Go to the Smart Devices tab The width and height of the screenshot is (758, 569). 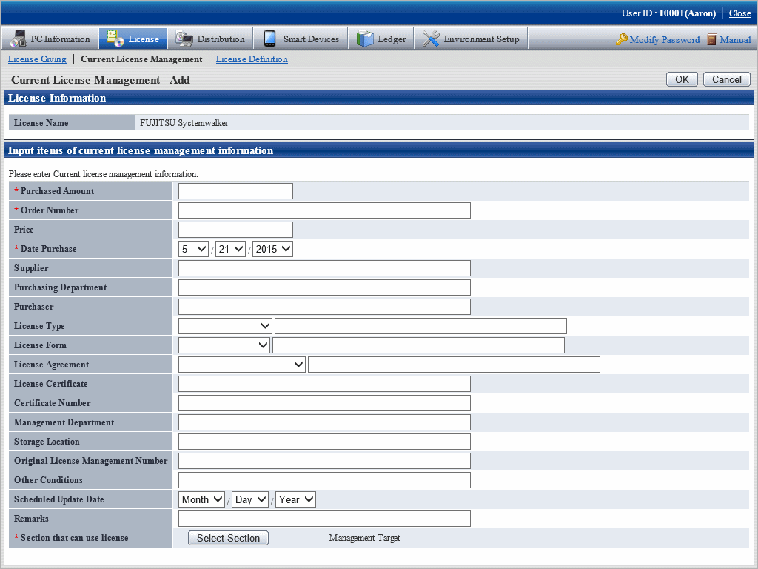301,39
